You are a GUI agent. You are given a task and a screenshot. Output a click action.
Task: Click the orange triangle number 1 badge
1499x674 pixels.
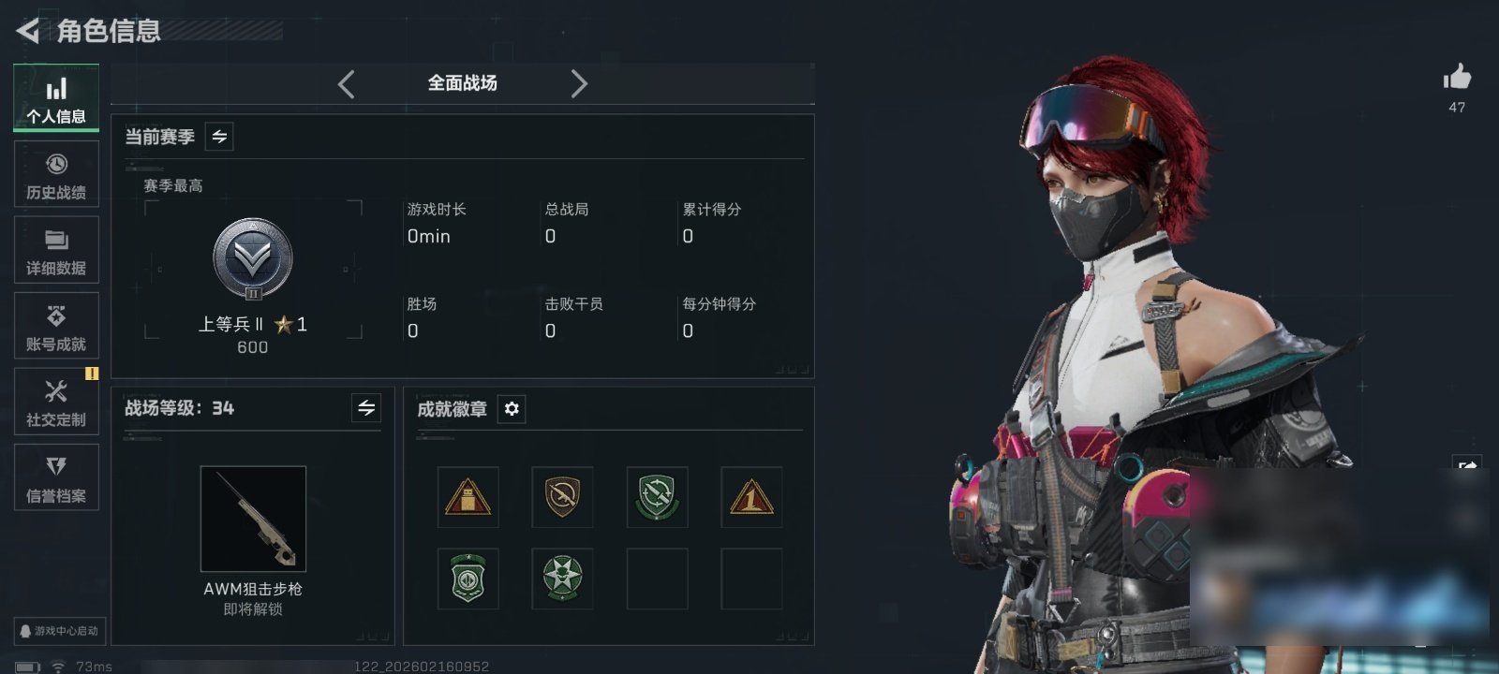coord(751,497)
